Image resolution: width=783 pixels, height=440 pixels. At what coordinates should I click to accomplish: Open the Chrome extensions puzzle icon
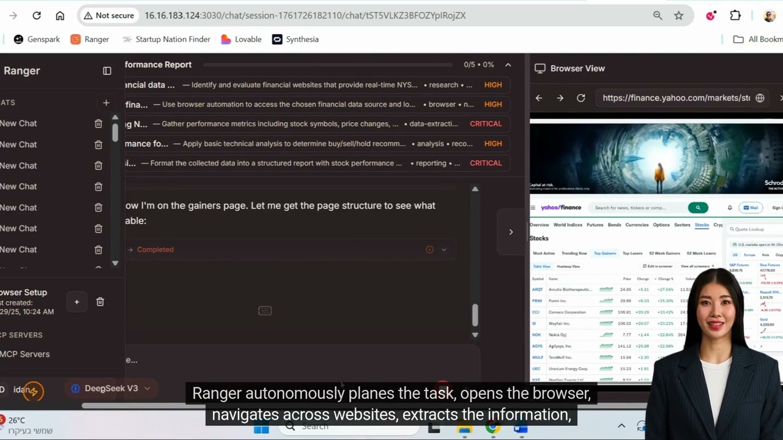click(735, 16)
